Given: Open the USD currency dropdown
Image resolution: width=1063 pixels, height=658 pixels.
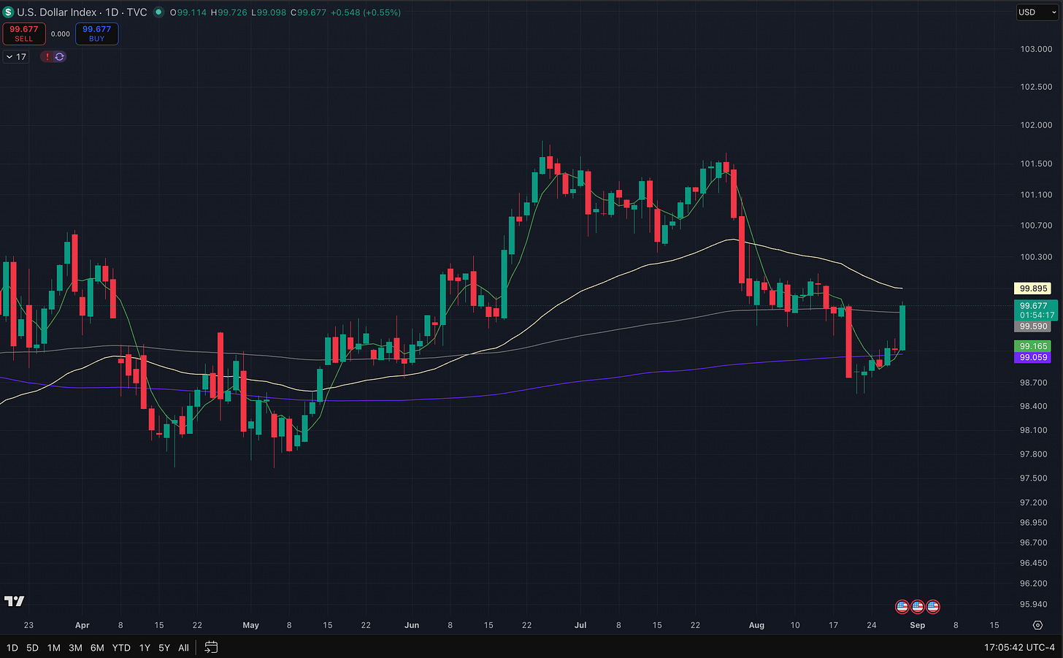Looking at the screenshot, I should tap(1037, 12).
